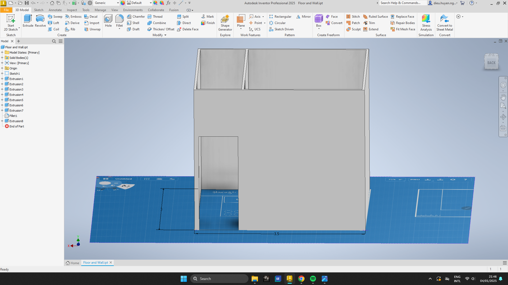This screenshot has width=508, height=285.
Task: Click the BACK face of the ViewCube
Action: pyautogui.click(x=491, y=63)
